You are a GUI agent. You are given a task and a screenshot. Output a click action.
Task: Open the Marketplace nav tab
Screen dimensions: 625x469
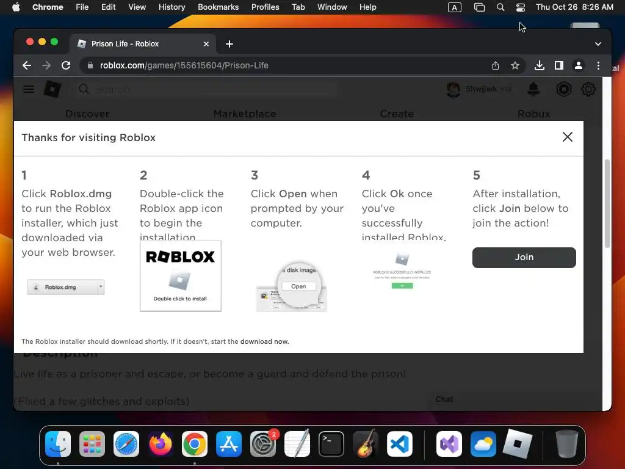point(245,114)
